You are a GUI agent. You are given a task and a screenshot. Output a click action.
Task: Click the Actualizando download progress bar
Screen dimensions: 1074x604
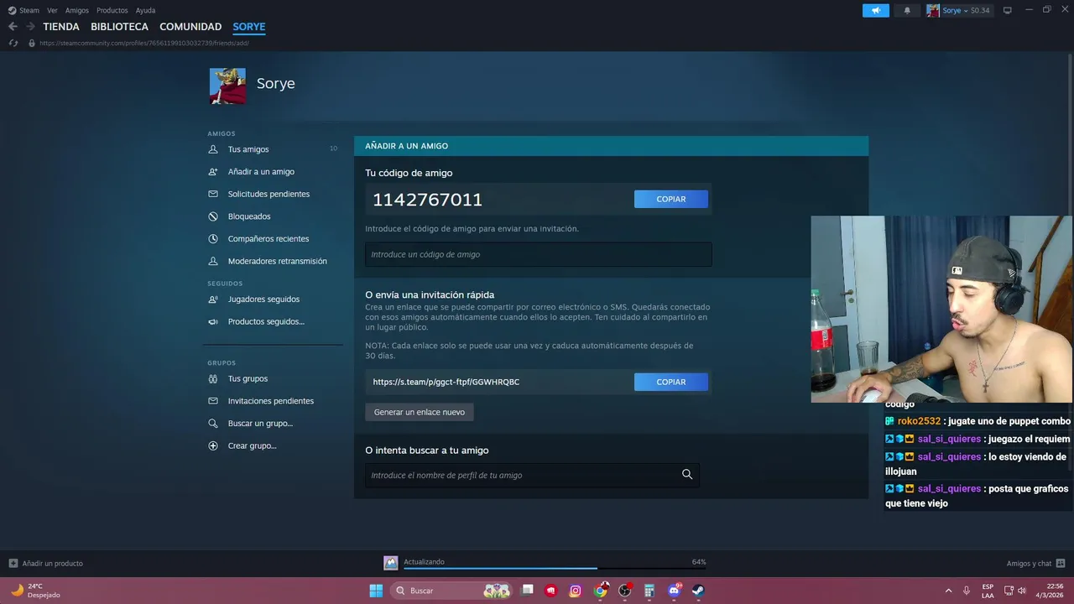point(555,568)
